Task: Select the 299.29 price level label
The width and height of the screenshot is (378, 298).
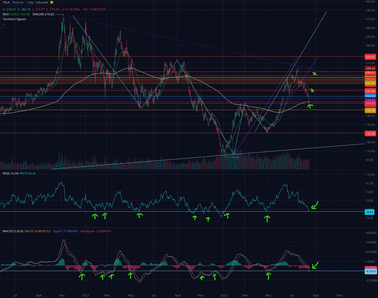Action: pyautogui.click(x=369, y=68)
